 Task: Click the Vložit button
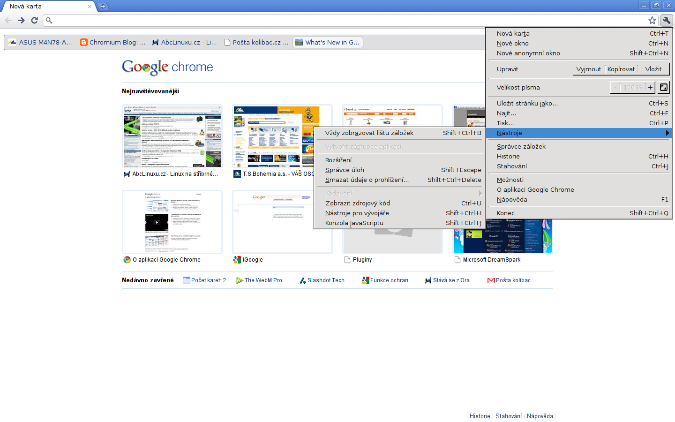653,69
